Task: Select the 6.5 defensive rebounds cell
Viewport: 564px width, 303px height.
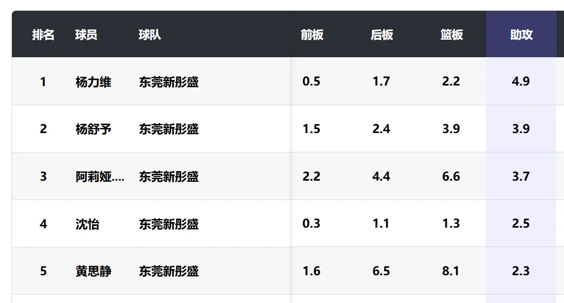Action: point(381,271)
